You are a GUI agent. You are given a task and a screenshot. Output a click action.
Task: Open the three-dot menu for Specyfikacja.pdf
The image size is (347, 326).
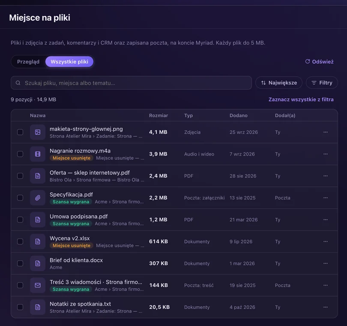click(325, 198)
